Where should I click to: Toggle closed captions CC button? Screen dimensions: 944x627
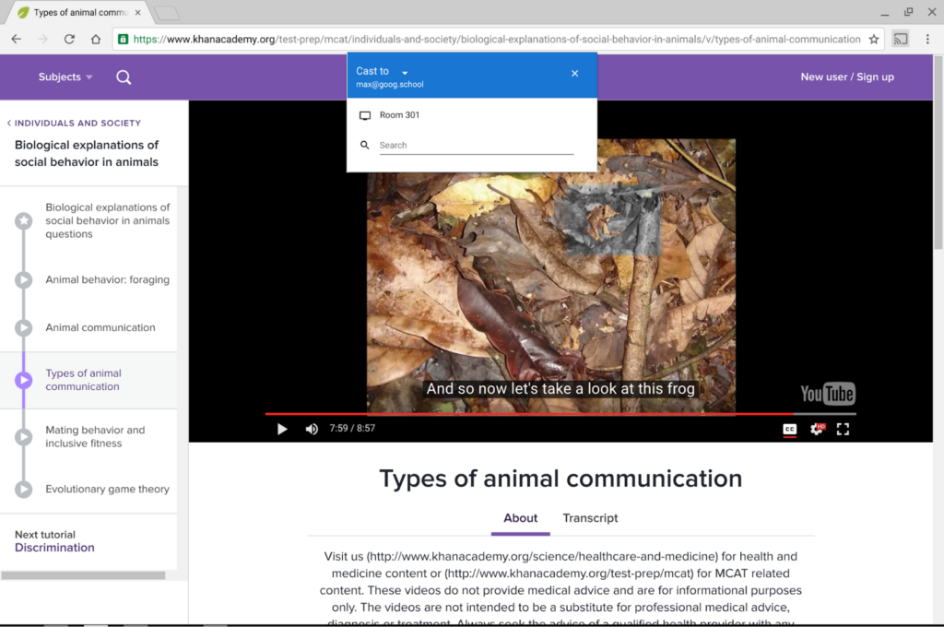point(789,429)
